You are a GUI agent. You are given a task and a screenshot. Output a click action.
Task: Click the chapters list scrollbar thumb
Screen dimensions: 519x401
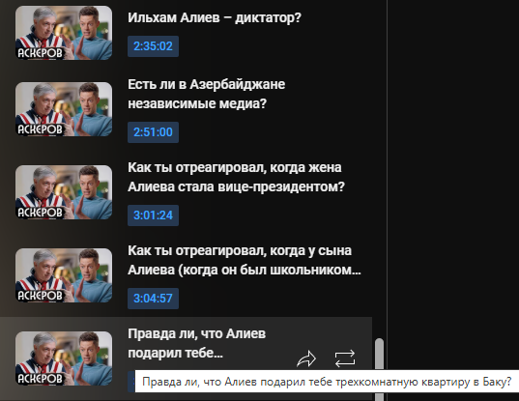pyautogui.click(x=379, y=354)
